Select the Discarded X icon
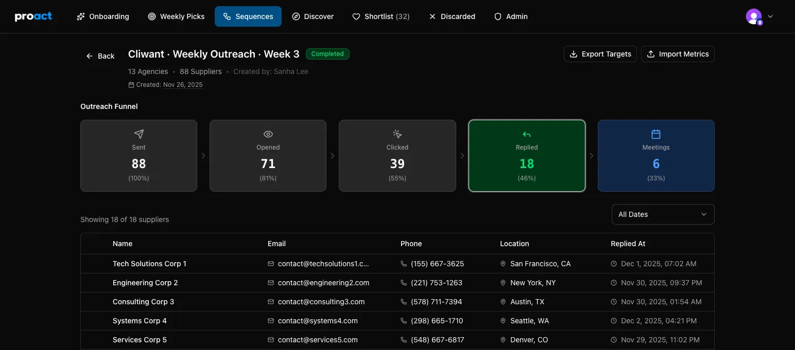Image resolution: width=795 pixels, height=350 pixels. 433,16
